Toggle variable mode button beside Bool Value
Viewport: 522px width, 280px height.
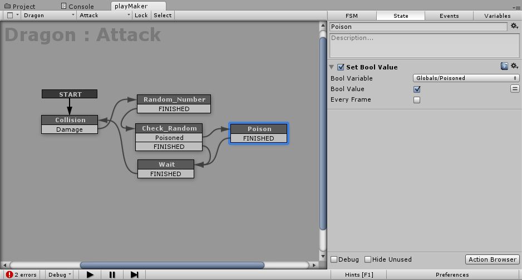pos(515,89)
